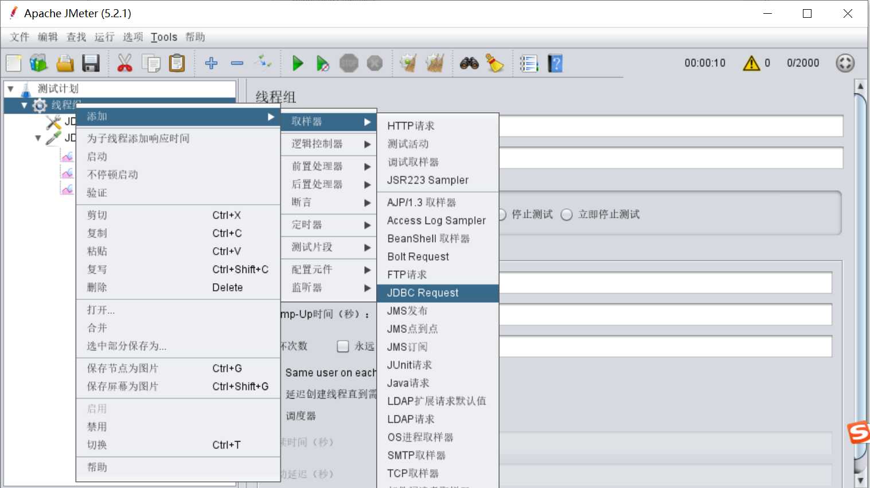Choose TCP取样器 from sampler list
870x488 pixels.
coord(438,474)
